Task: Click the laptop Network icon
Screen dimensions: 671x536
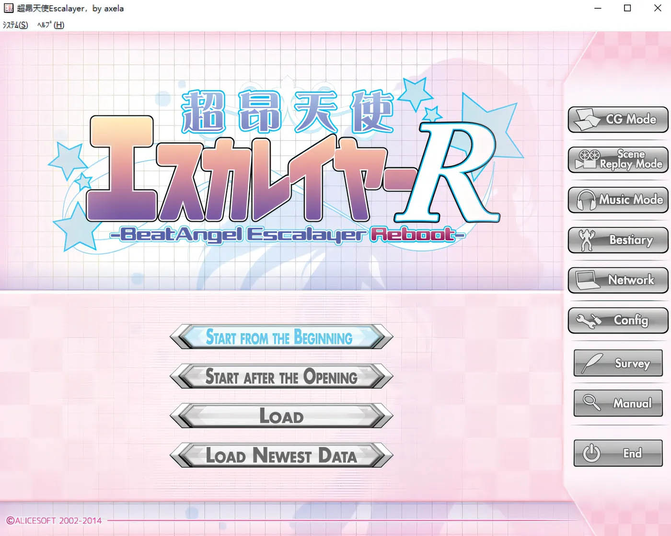Action: (x=587, y=280)
